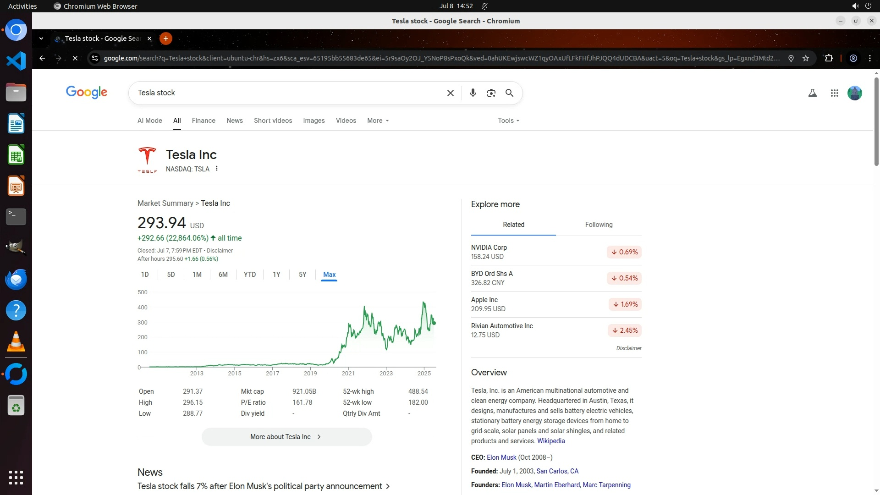This screenshot has height=495, width=880.
Task: Open the Tools dropdown
Action: 508,121
